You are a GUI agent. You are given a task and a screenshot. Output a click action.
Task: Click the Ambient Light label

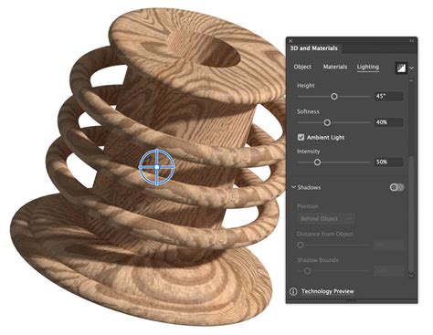(x=325, y=137)
